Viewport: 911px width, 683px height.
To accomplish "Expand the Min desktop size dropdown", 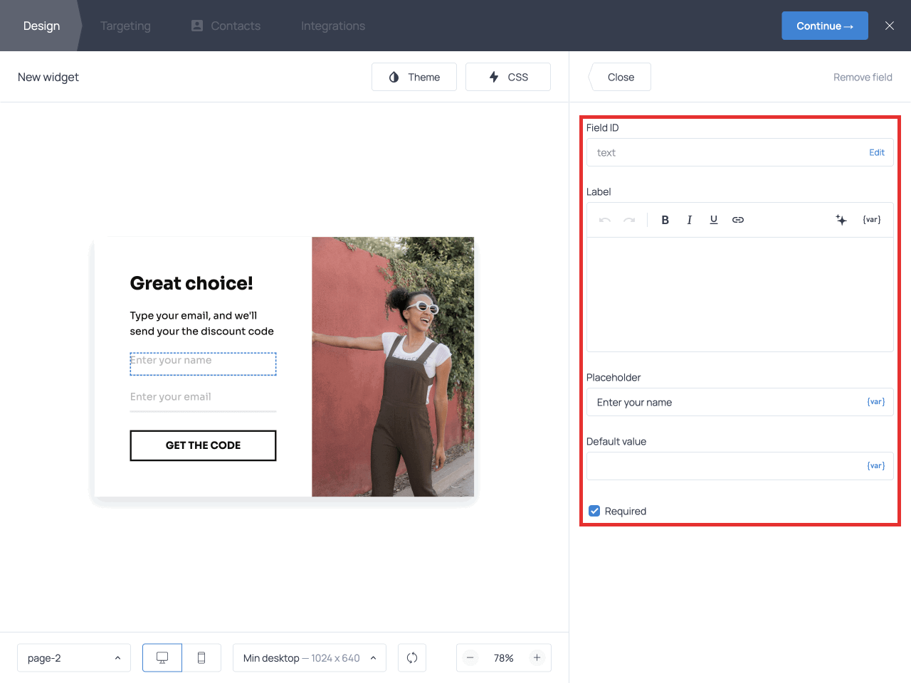I will click(x=309, y=658).
